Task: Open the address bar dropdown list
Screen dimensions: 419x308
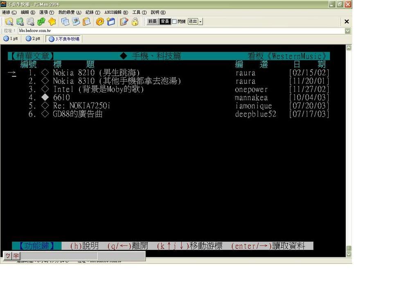Action: pyautogui.click(x=347, y=31)
